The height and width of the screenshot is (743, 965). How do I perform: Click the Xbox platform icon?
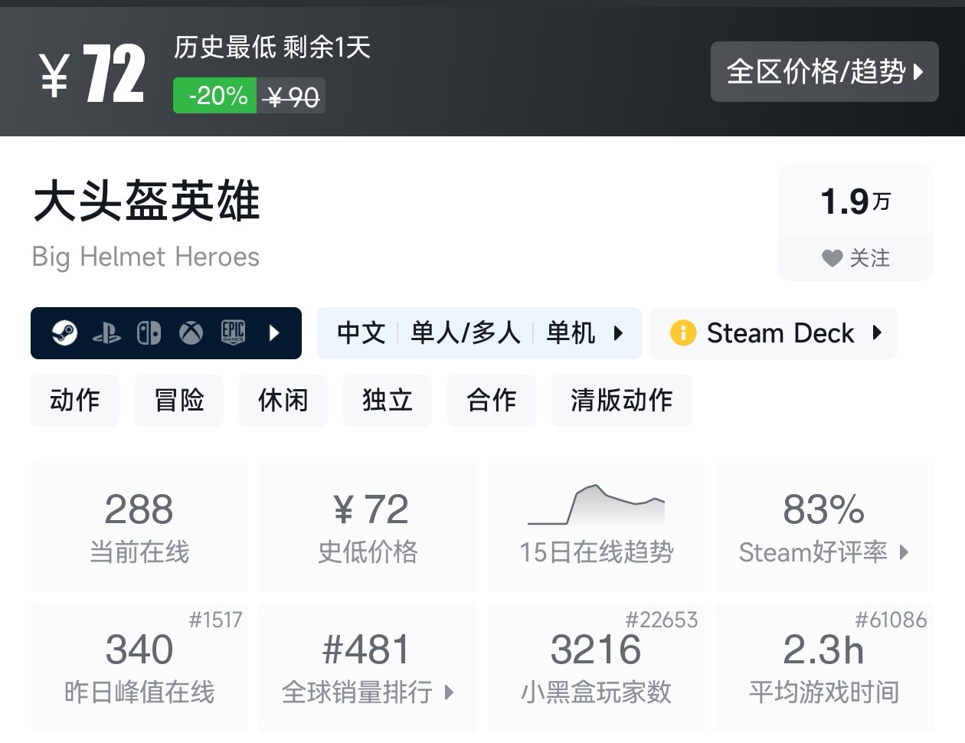(x=191, y=333)
